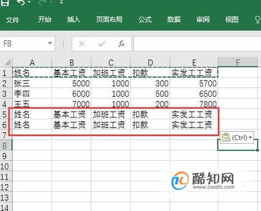Click the Undo arrow icon
This screenshot has height=211, width=261.
(21, 2)
